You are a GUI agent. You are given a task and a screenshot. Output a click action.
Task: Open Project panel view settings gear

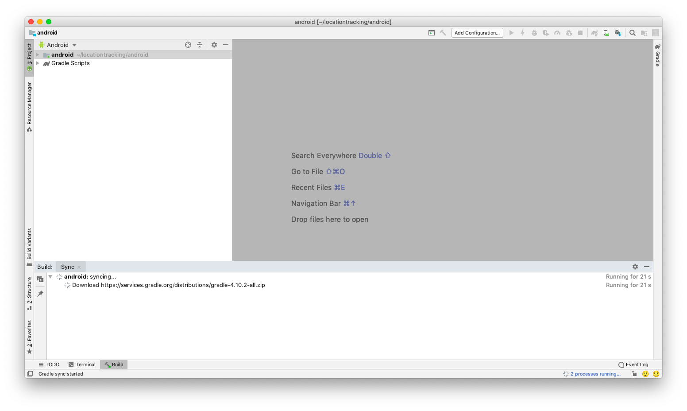(x=214, y=44)
